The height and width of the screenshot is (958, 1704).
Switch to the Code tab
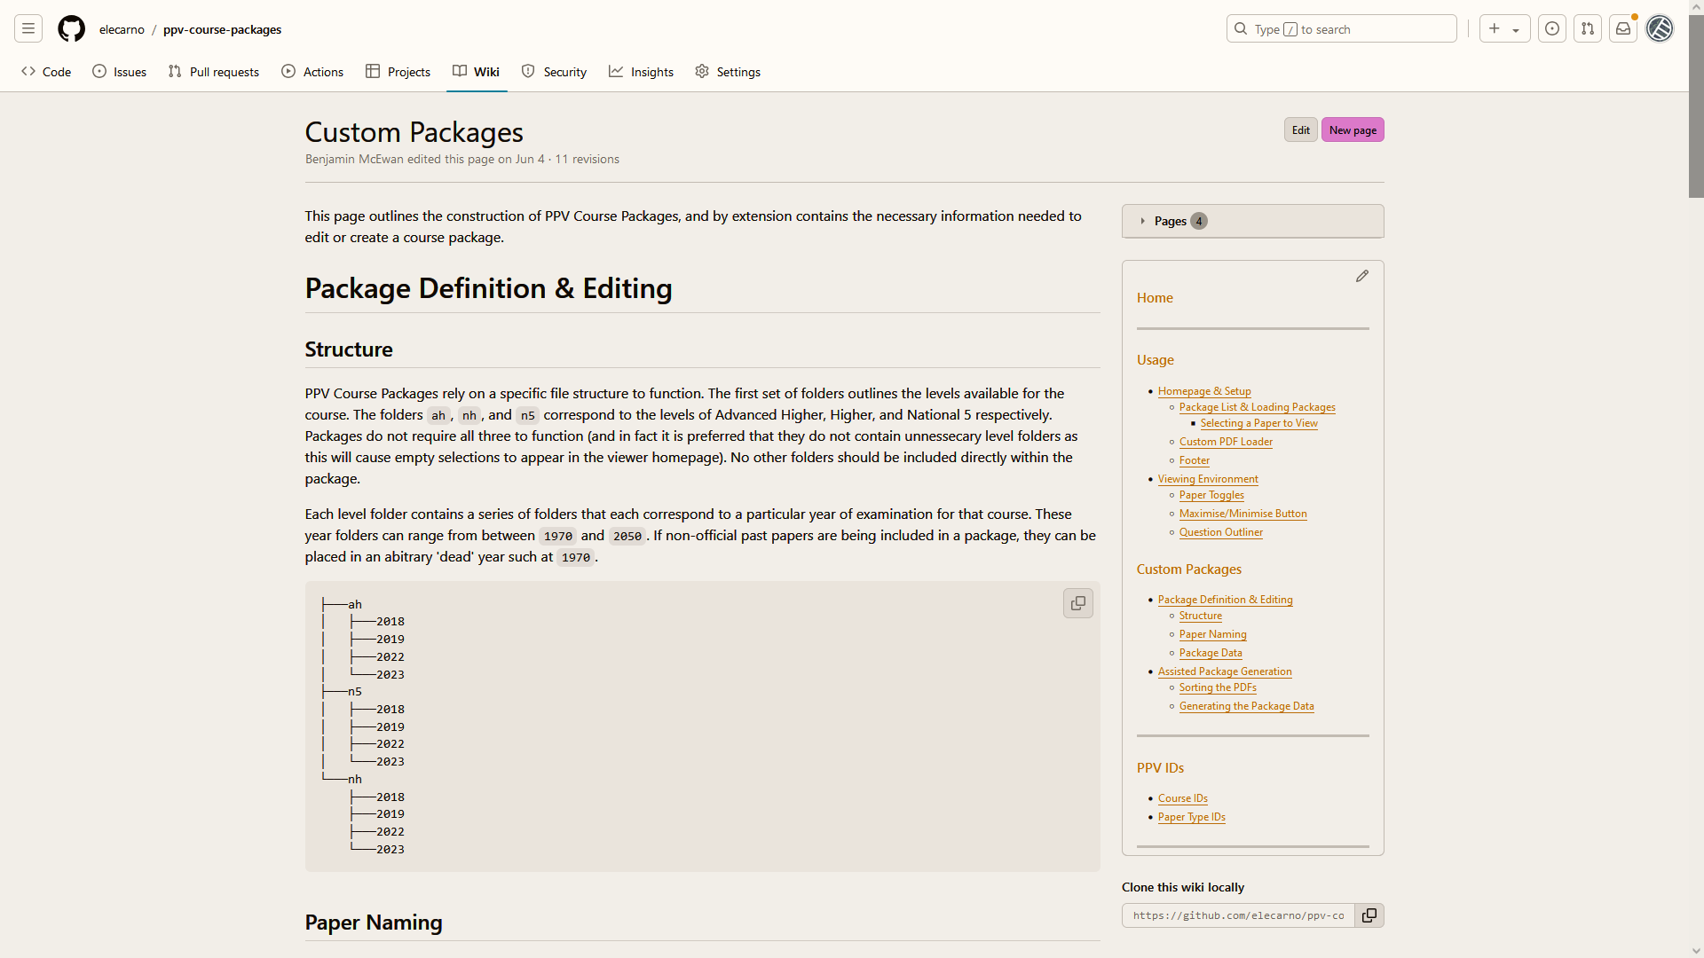pyautogui.click(x=46, y=72)
